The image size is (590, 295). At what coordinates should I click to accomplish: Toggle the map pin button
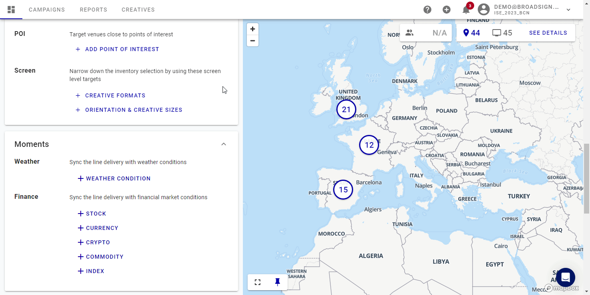coord(278,282)
